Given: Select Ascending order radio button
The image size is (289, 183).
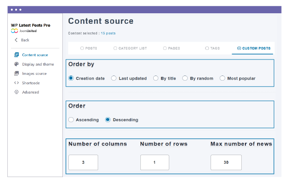Looking at the screenshot, I should coord(71,120).
